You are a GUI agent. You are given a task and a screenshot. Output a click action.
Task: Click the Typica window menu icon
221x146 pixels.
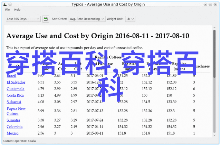coord(4,4)
